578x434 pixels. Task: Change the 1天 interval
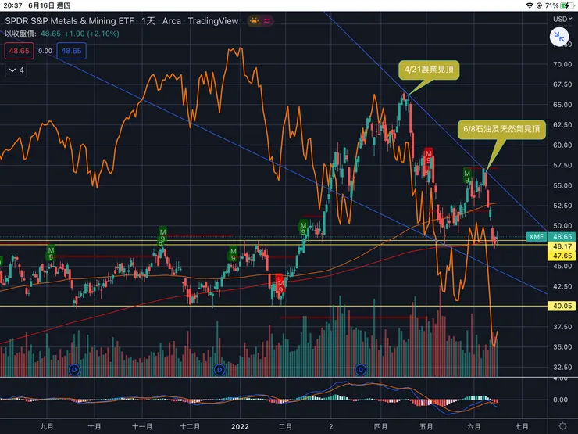(x=148, y=21)
